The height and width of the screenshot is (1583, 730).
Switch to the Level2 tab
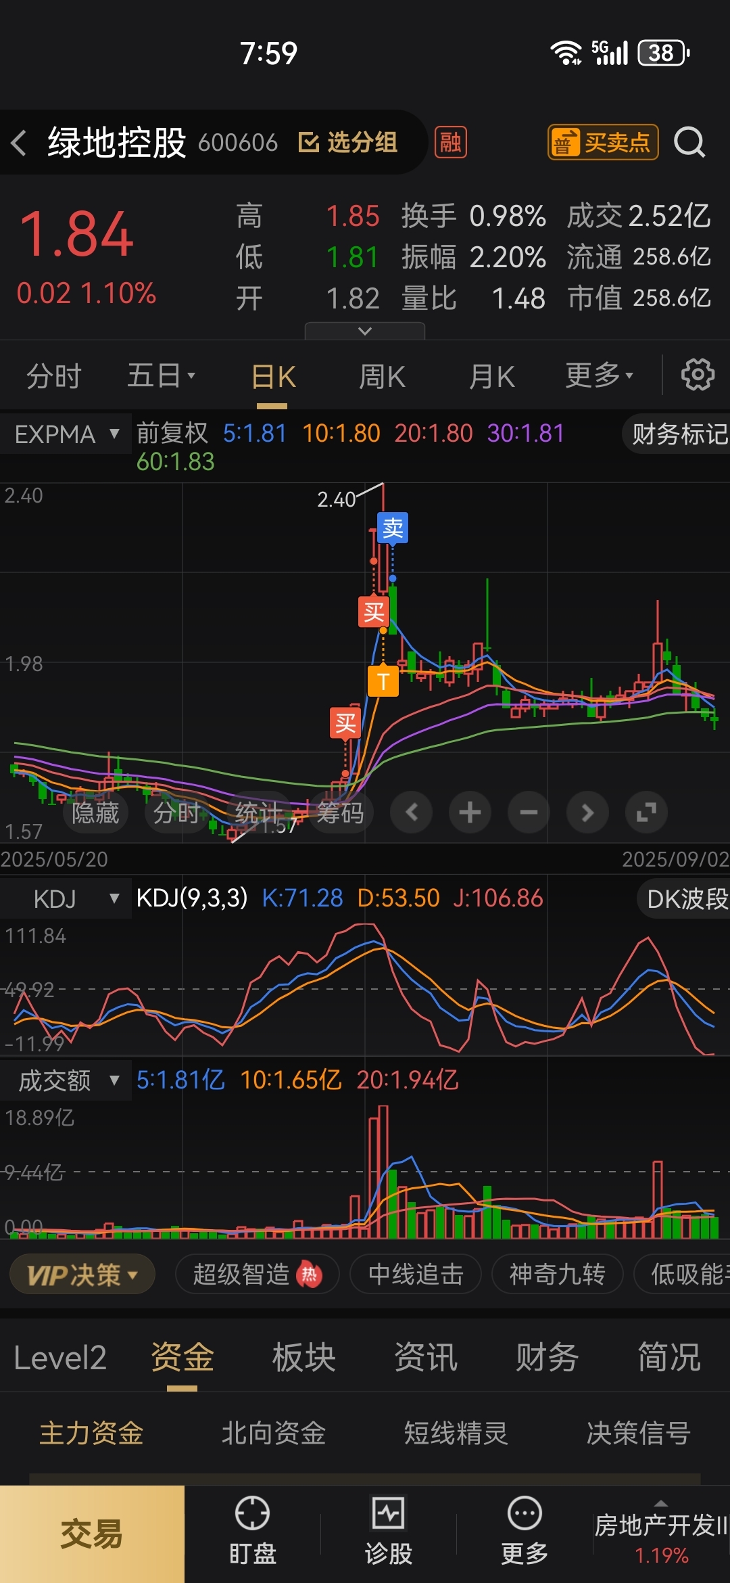coord(60,1358)
